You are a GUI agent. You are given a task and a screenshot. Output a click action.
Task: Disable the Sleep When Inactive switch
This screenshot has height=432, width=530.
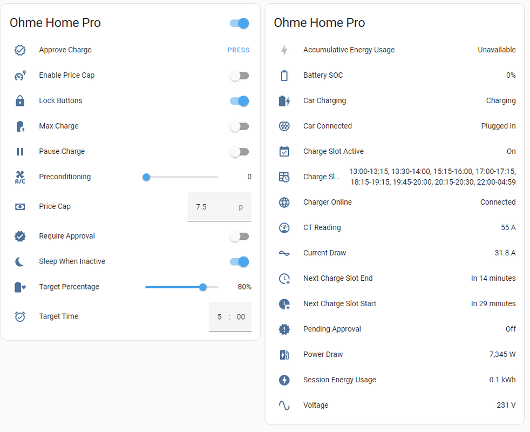coord(239,261)
